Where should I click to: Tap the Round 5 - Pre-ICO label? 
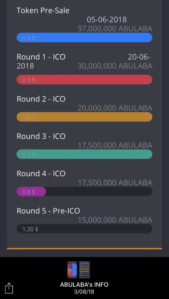tap(48, 211)
